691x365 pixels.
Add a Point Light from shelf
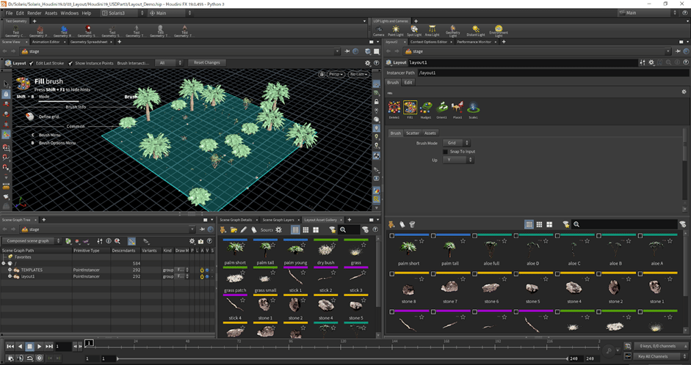[x=396, y=30]
